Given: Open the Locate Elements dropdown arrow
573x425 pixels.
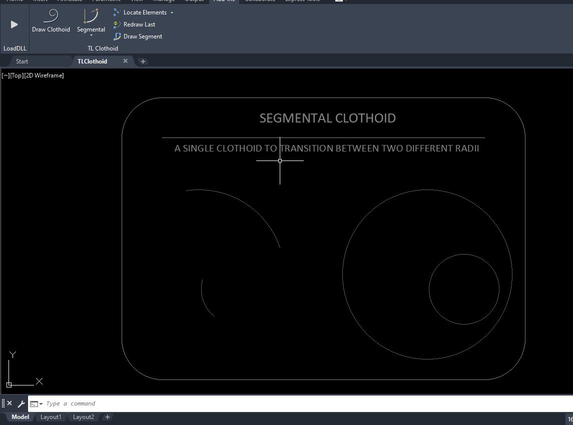Looking at the screenshot, I should [172, 13].
